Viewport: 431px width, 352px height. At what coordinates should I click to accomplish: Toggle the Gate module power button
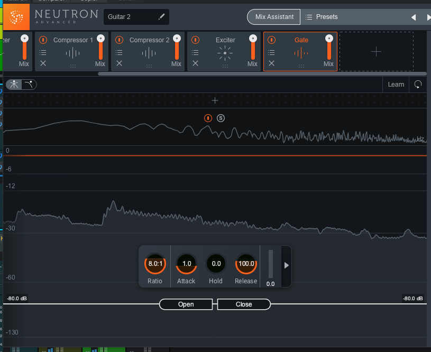[272, 40]
